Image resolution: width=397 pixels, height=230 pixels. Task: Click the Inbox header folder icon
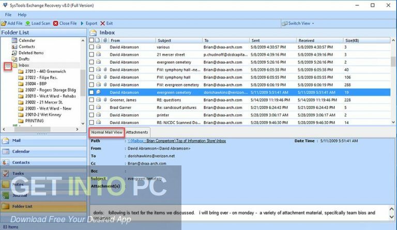tap(93, 33)
